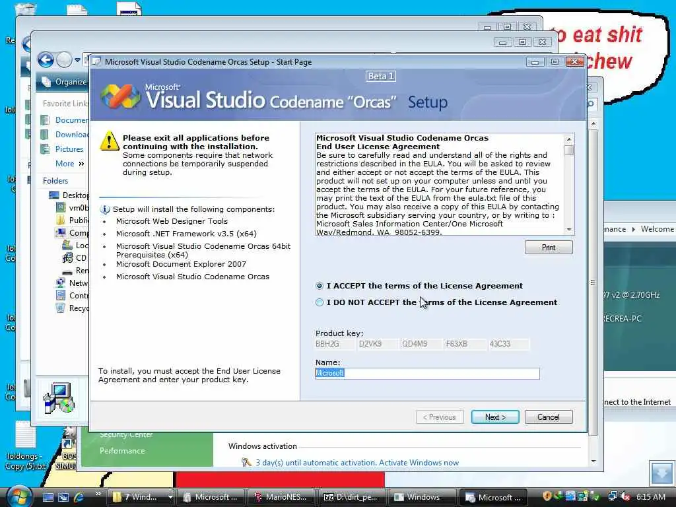The height and width of the screenshot is (507, 676).
Task: Click the EULA scrollbar thumb
Action: click(x=568, y=150)
